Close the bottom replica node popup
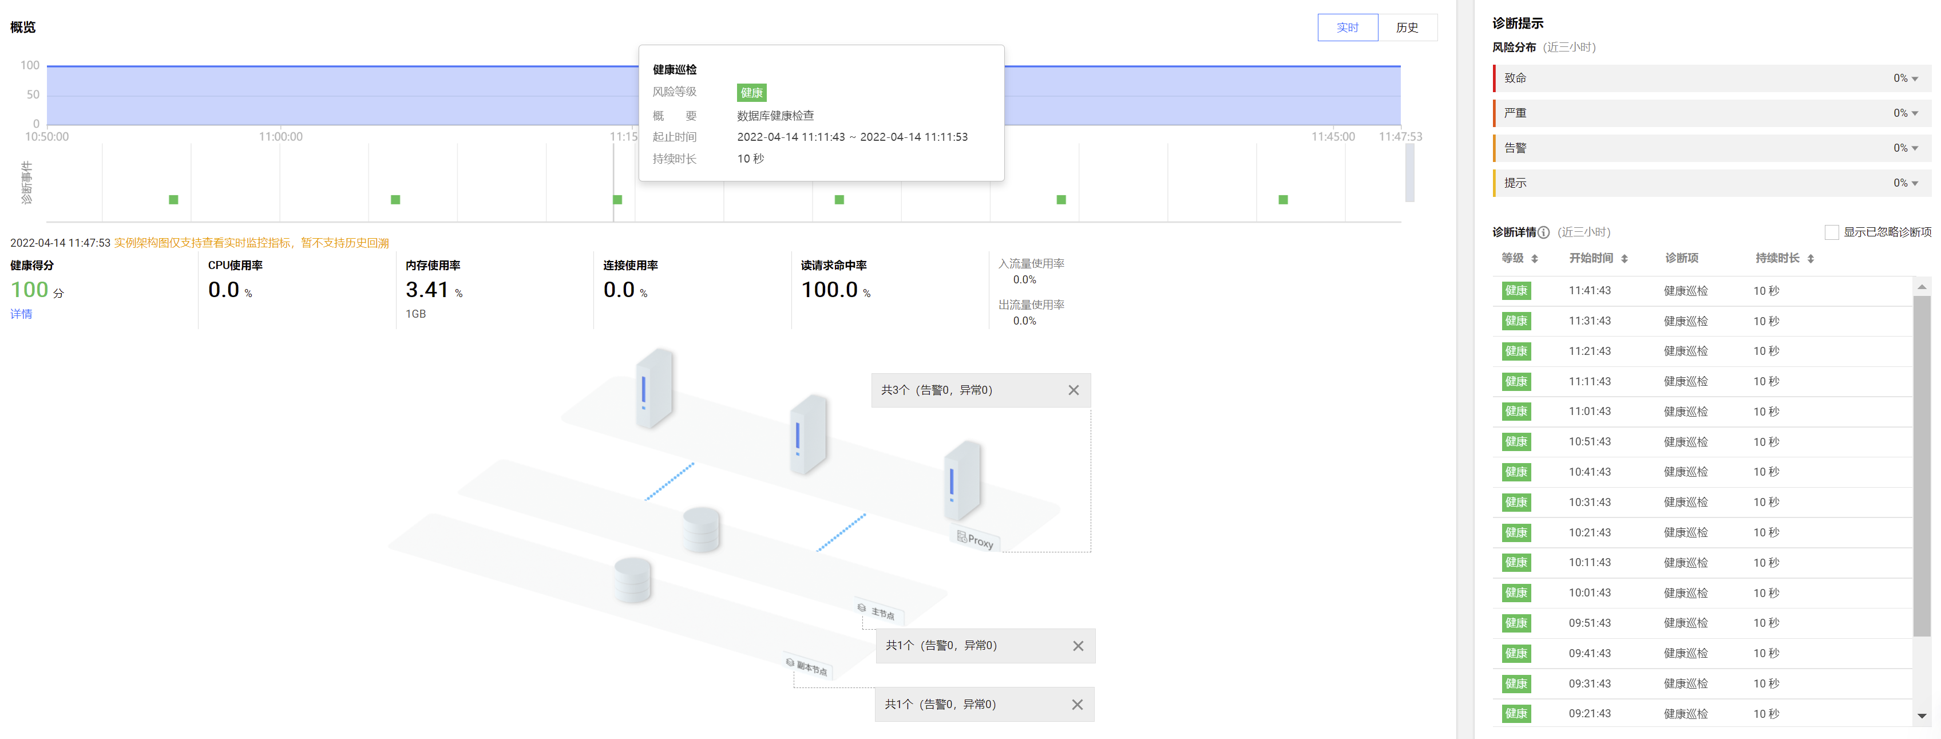 click(1077, 704)
